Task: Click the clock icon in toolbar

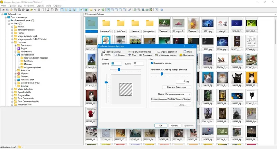Action: (70, 10)
